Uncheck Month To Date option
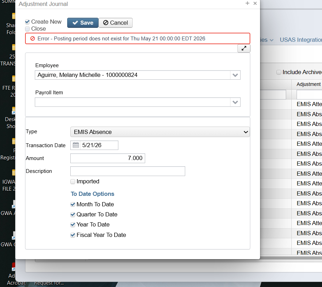This screenshot has height=287, width=322. click(73, 205)
